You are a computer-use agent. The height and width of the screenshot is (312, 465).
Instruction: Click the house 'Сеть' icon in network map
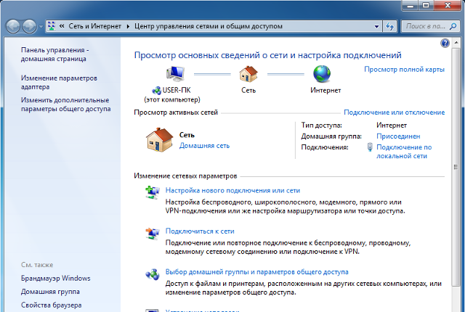[x=248, y=74]
